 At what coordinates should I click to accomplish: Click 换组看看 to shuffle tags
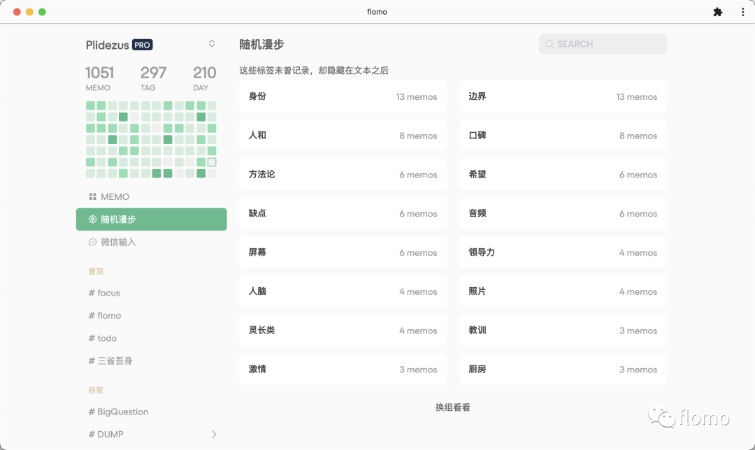coord(452,407)
